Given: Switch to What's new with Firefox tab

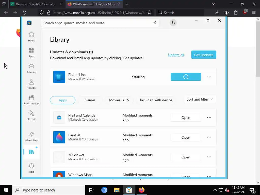Looking at the screenshot, I should (94, 4).
